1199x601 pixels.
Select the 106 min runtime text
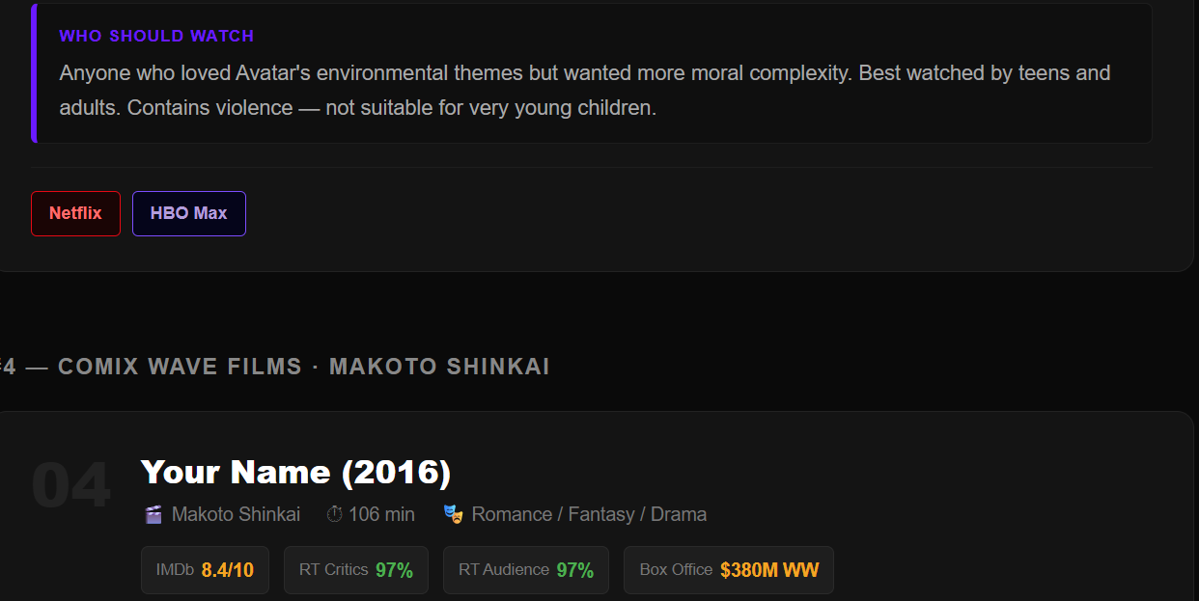tap(379, 514)
